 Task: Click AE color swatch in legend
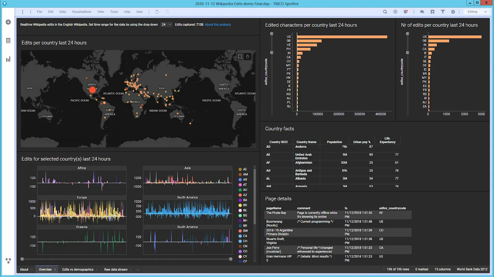point(240,169)
